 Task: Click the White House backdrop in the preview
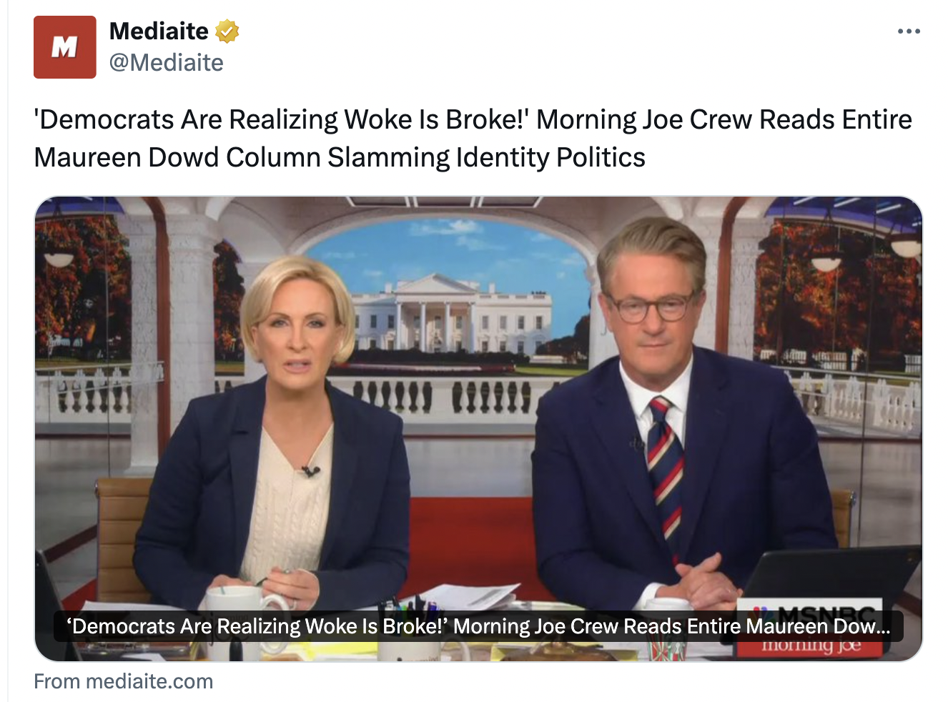[453, 315]
